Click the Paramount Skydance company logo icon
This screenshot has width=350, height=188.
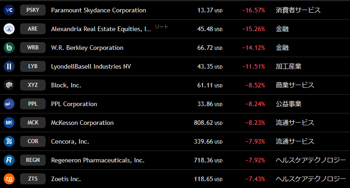9,10
